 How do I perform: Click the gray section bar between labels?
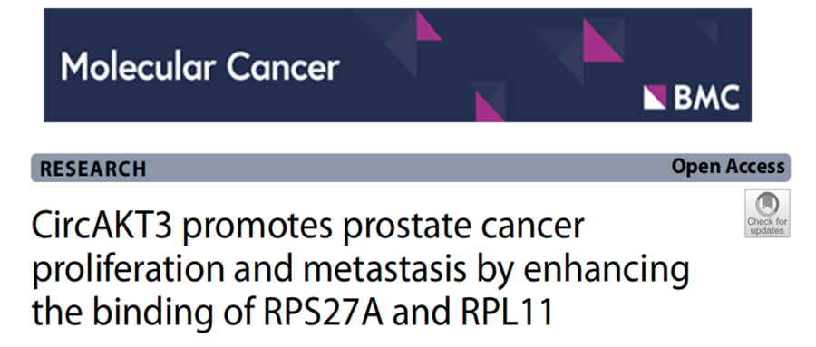point(409,168)
